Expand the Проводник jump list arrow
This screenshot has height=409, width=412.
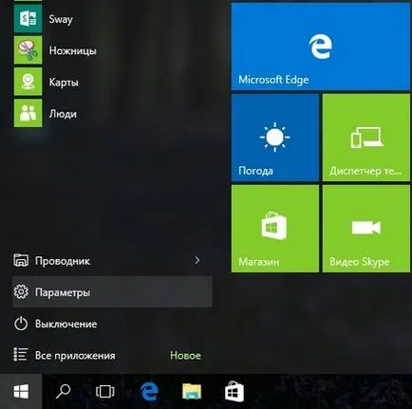point(197,260)
